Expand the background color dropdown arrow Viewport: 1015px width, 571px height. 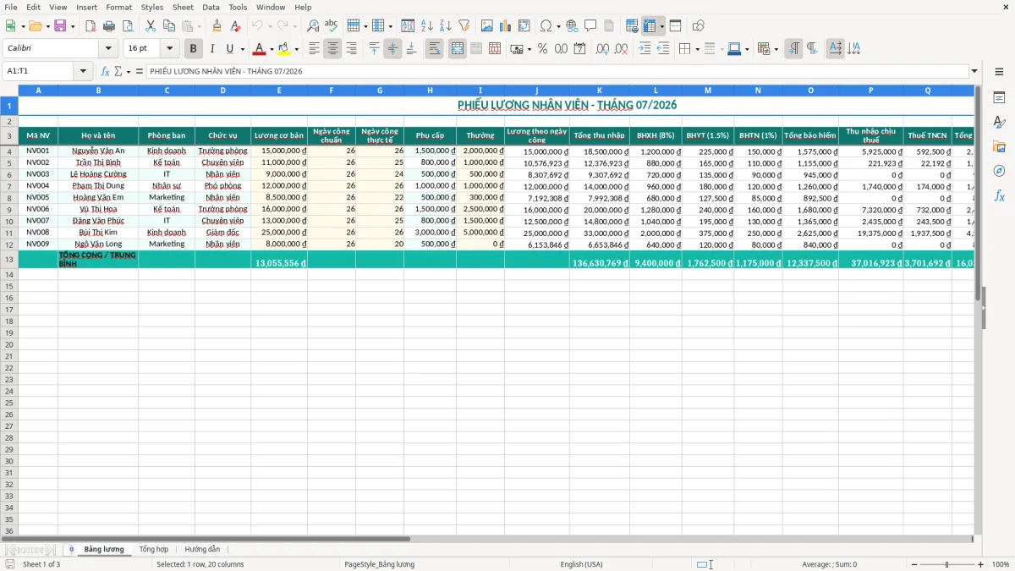tap(296, 49)
